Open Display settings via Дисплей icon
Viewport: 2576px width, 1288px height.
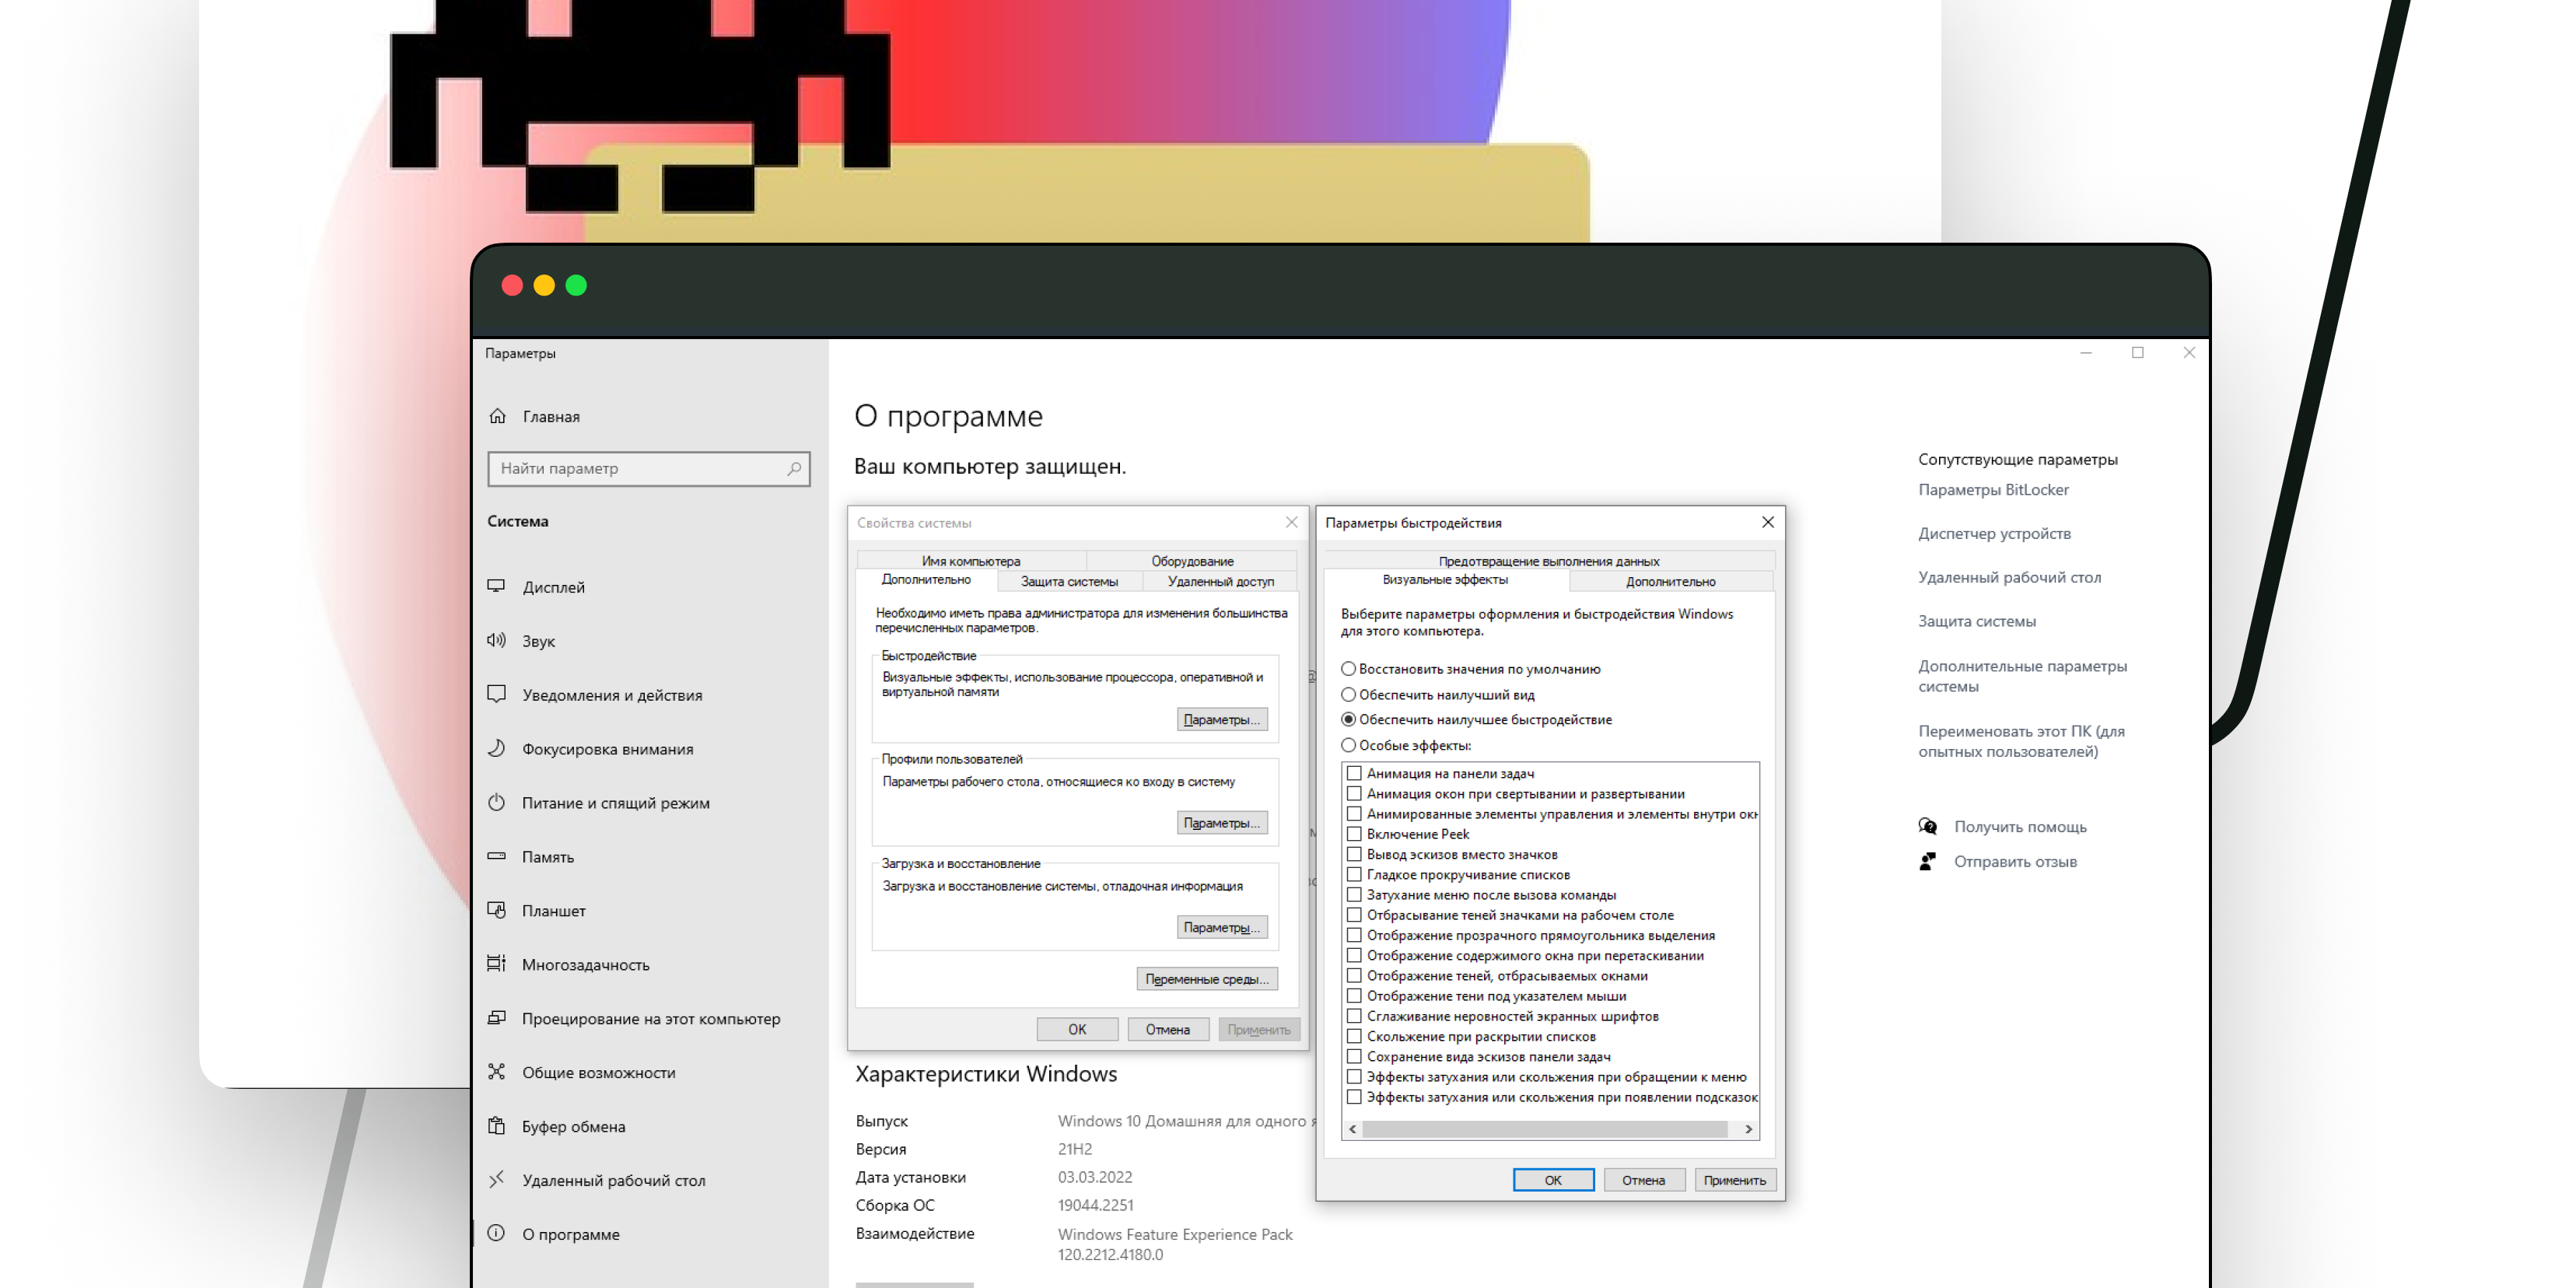(x=496, y=586)
